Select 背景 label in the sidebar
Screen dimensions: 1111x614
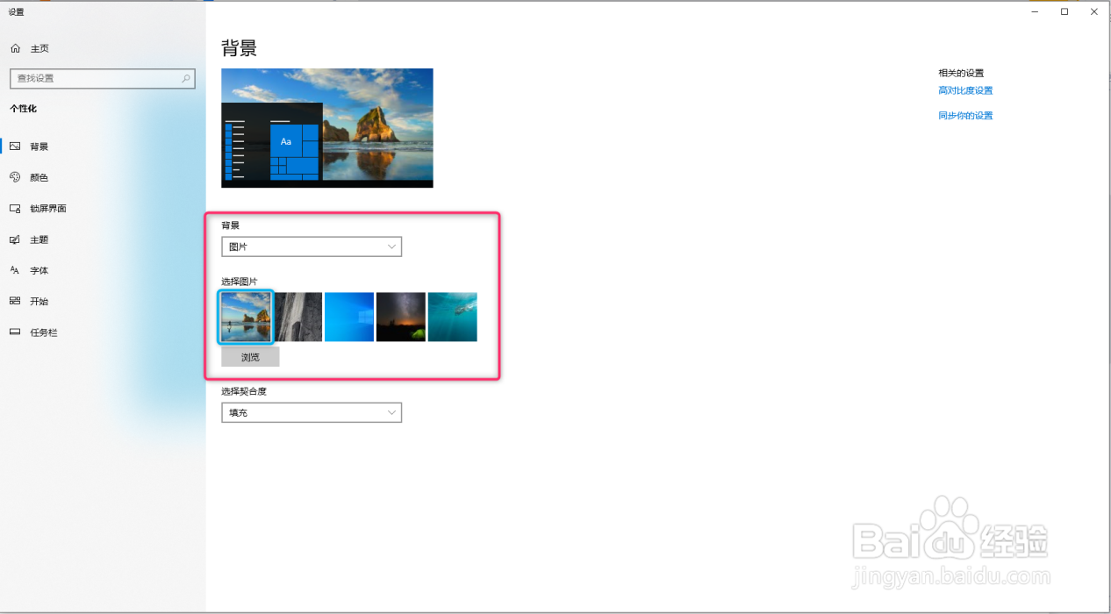coord(39,146)
